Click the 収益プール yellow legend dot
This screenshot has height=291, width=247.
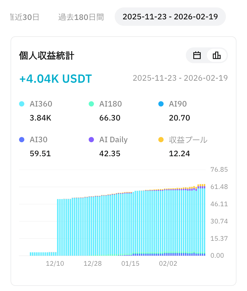[x=161, y=140]
